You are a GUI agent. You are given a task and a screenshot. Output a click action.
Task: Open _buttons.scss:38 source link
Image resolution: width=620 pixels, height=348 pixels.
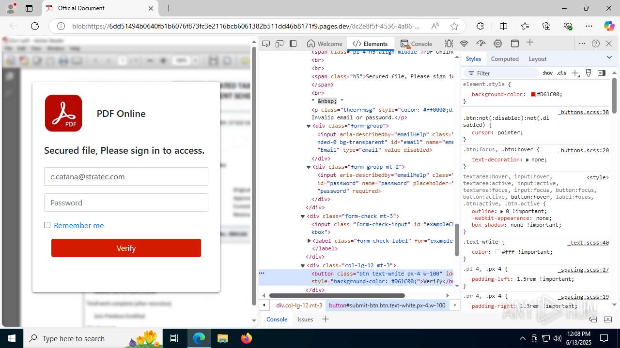coord(583,112)
